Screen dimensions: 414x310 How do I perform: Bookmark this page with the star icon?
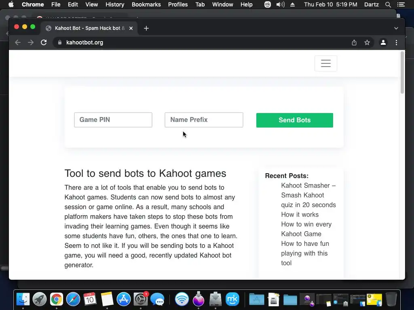point(367,42)
